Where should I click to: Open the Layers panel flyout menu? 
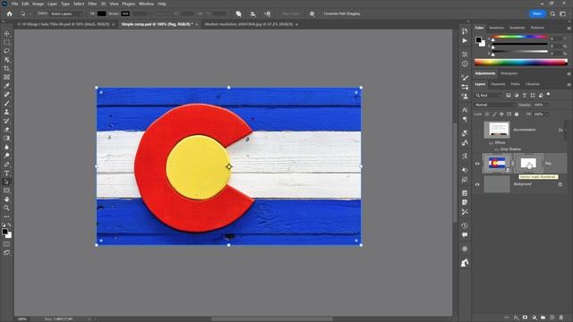(x=569, y=84)
